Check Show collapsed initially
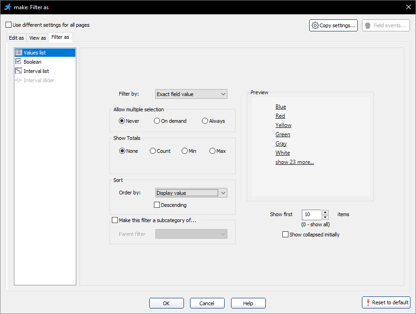Viewport: 416px width, 314px height. point(285,235)
